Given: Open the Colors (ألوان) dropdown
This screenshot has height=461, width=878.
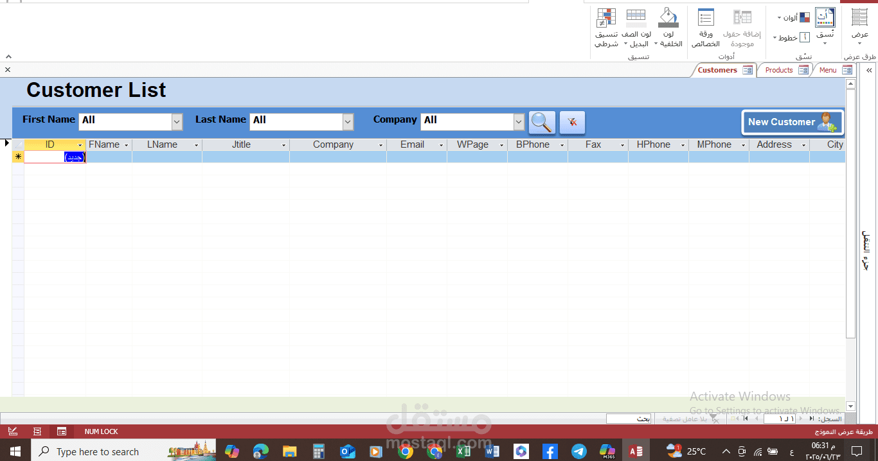Looking at the screenshot, I should pyautogui.click(x=794, y=18).
